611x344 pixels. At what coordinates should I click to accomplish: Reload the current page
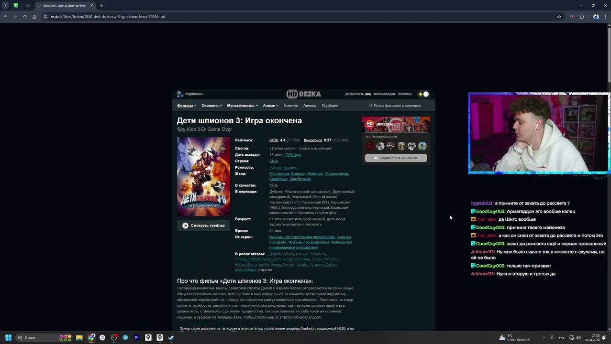click(x=25, y=17)
